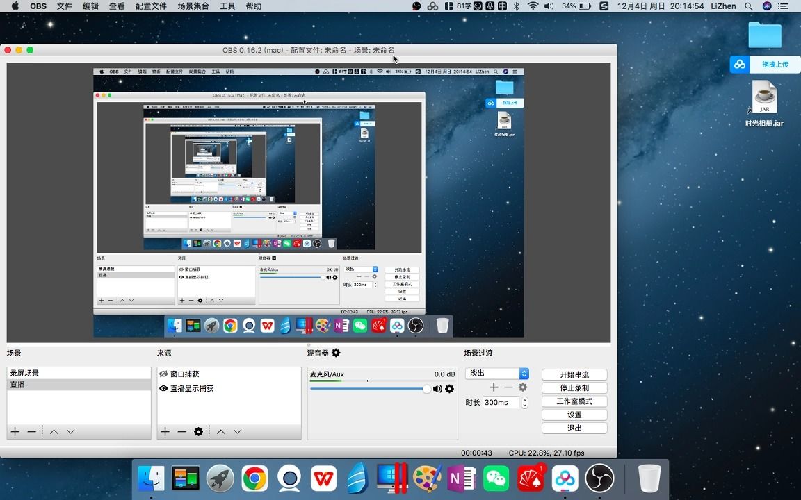This screenshot has width=801, height=500.
Task: Open the 淡出 transition dropdown
Action: tap(495, 374)
